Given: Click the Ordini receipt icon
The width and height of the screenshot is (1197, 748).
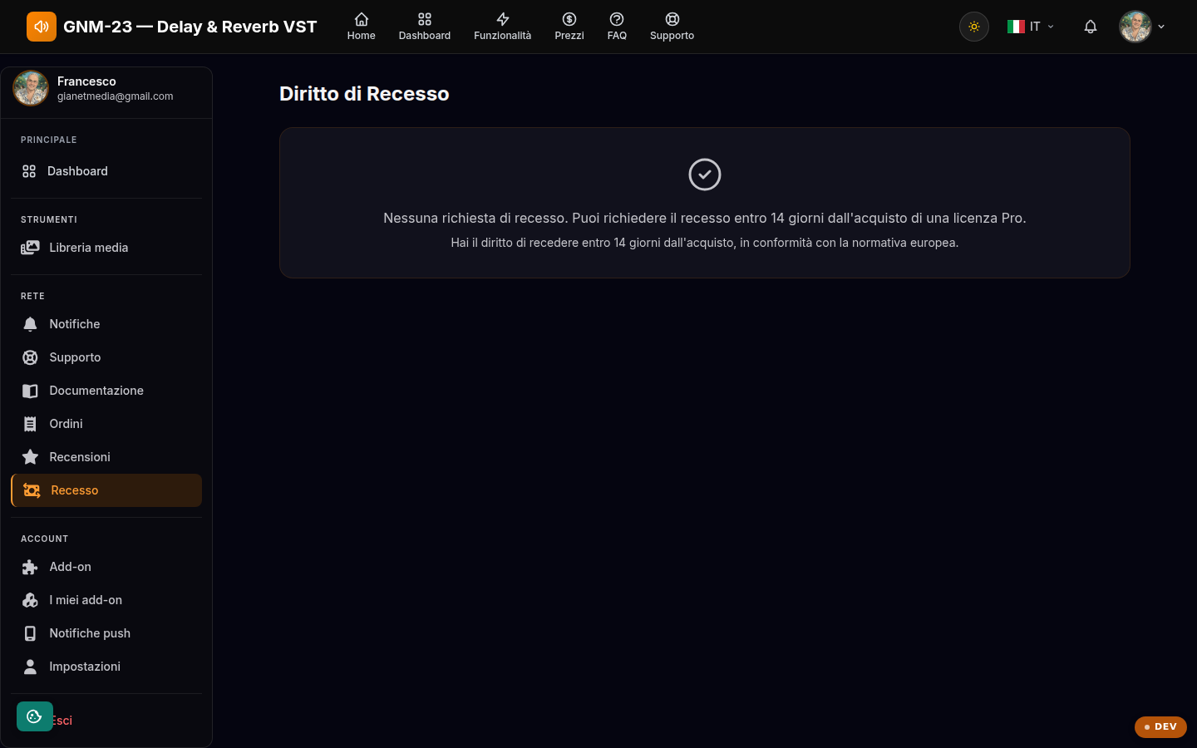Looking at the screenshot, I should 30,424.
